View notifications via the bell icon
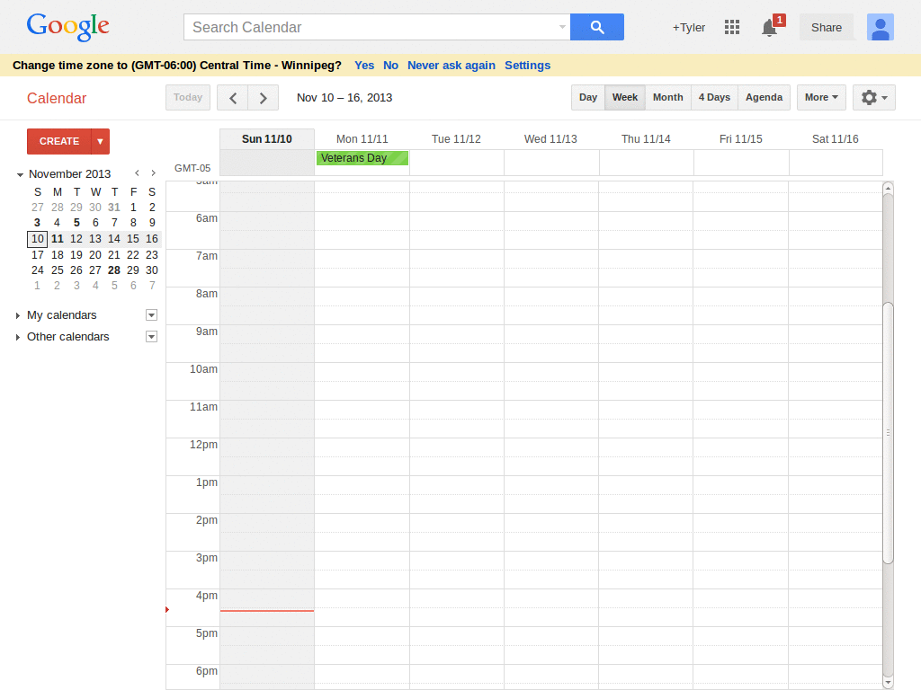 pyautogui.click(x=768, y=28)
